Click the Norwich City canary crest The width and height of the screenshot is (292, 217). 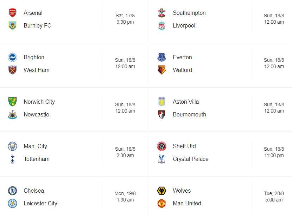coord(12,102)
